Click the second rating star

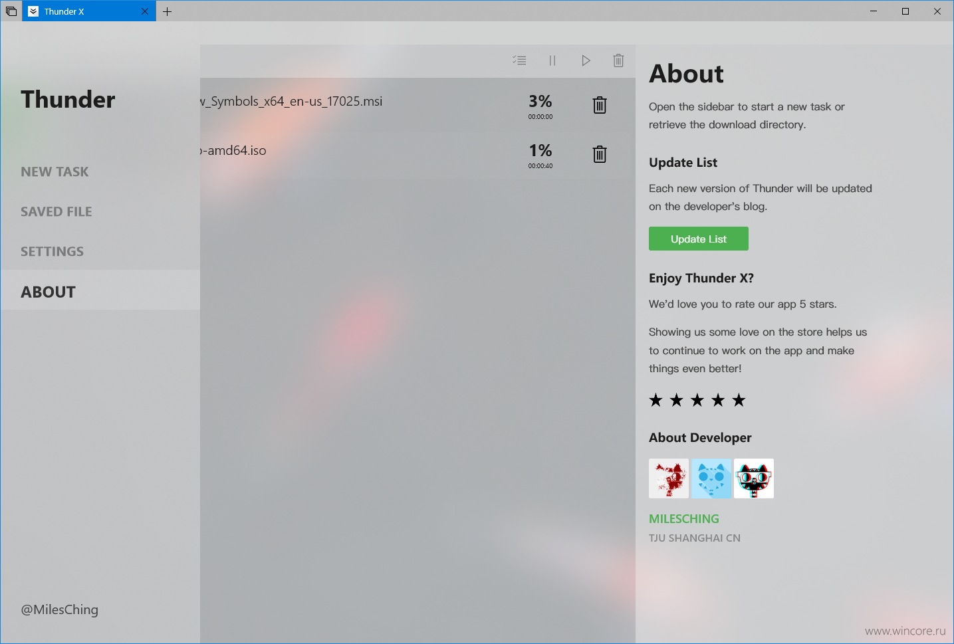(x=677, y=400)
